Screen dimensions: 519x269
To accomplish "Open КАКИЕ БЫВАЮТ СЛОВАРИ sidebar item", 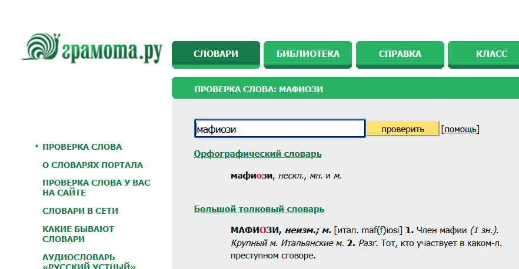I will pos(78,234).
